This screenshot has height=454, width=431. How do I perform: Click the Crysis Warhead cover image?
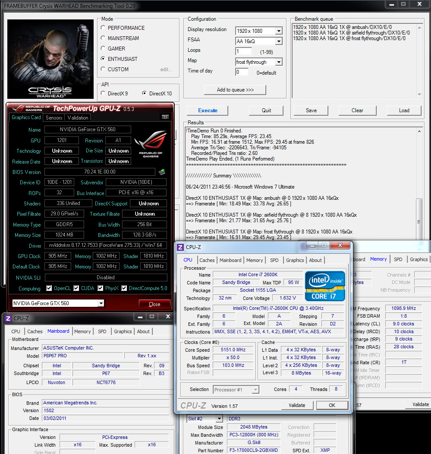(50, 59)
